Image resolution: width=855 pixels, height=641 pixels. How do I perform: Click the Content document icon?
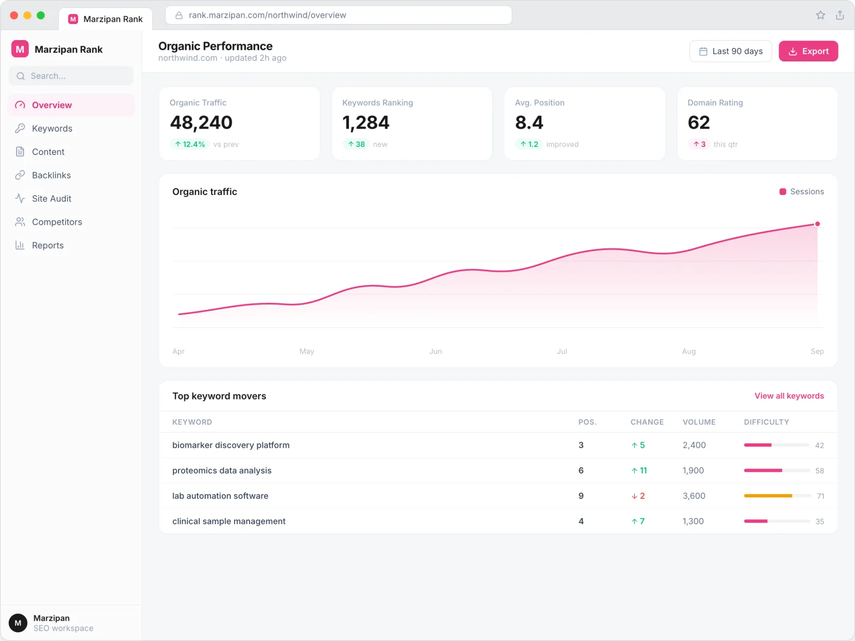pos(20,152)
